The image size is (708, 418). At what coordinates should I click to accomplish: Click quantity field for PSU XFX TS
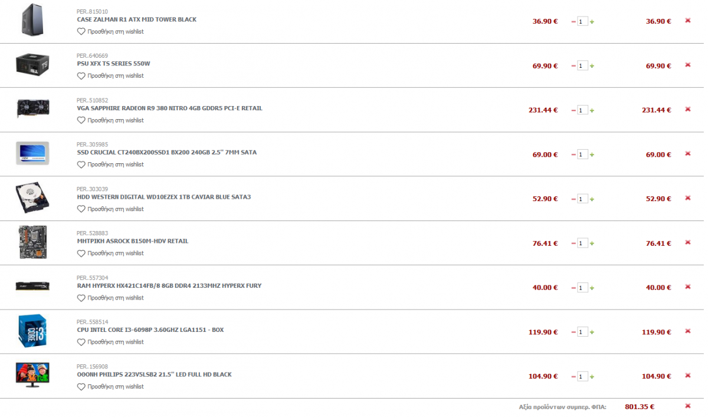tap(582, 66)
